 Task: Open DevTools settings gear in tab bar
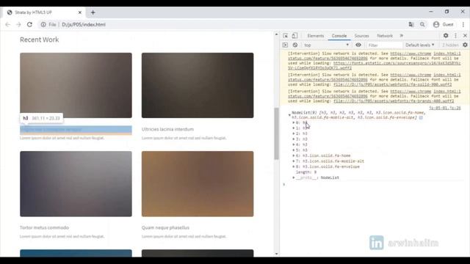pos(446,36)
